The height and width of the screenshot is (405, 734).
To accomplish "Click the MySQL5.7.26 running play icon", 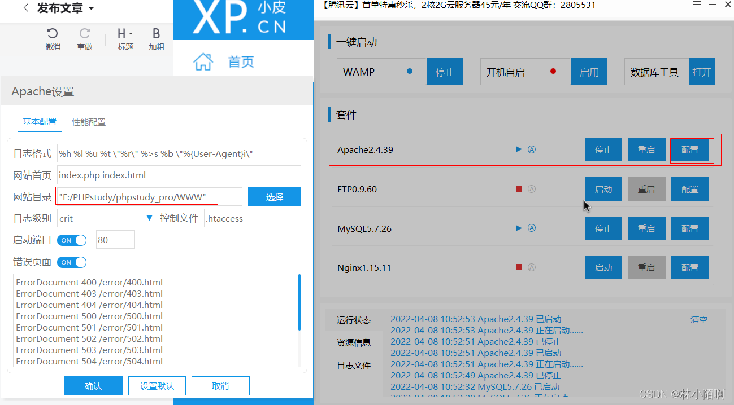I will [x=519, y=228].
